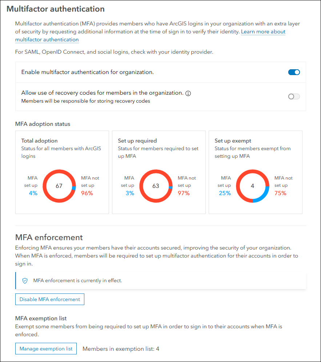Viewport: 321px width, 362px height.
Task: Enable recovery codes toggle for members
Action: pos(294,96)
